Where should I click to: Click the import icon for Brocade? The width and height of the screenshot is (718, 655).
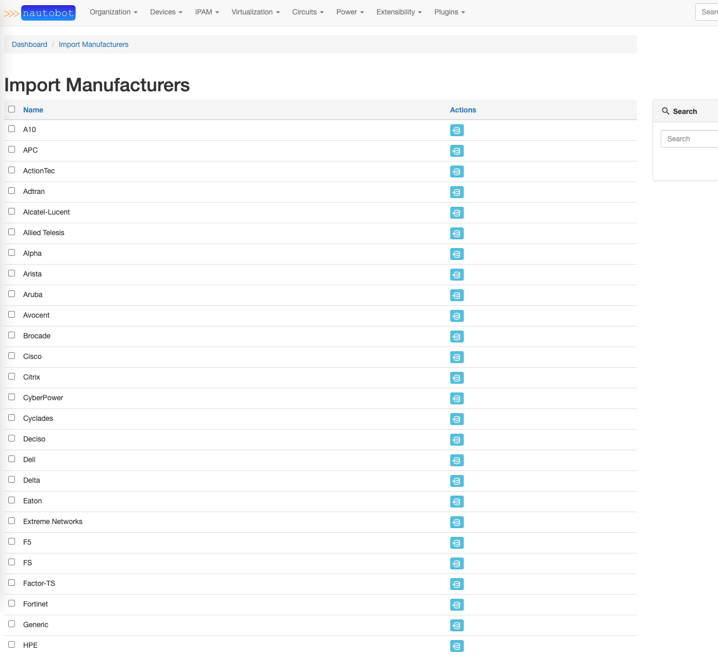pos(456,336)
